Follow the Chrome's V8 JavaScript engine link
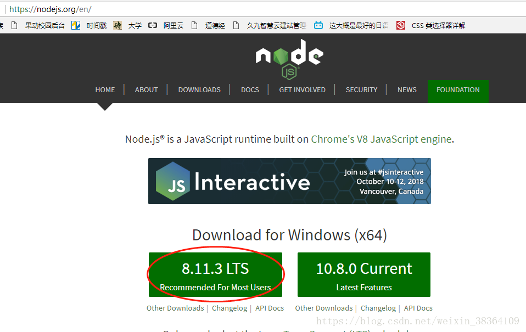The image size is (526, 332). click(382, 139)
